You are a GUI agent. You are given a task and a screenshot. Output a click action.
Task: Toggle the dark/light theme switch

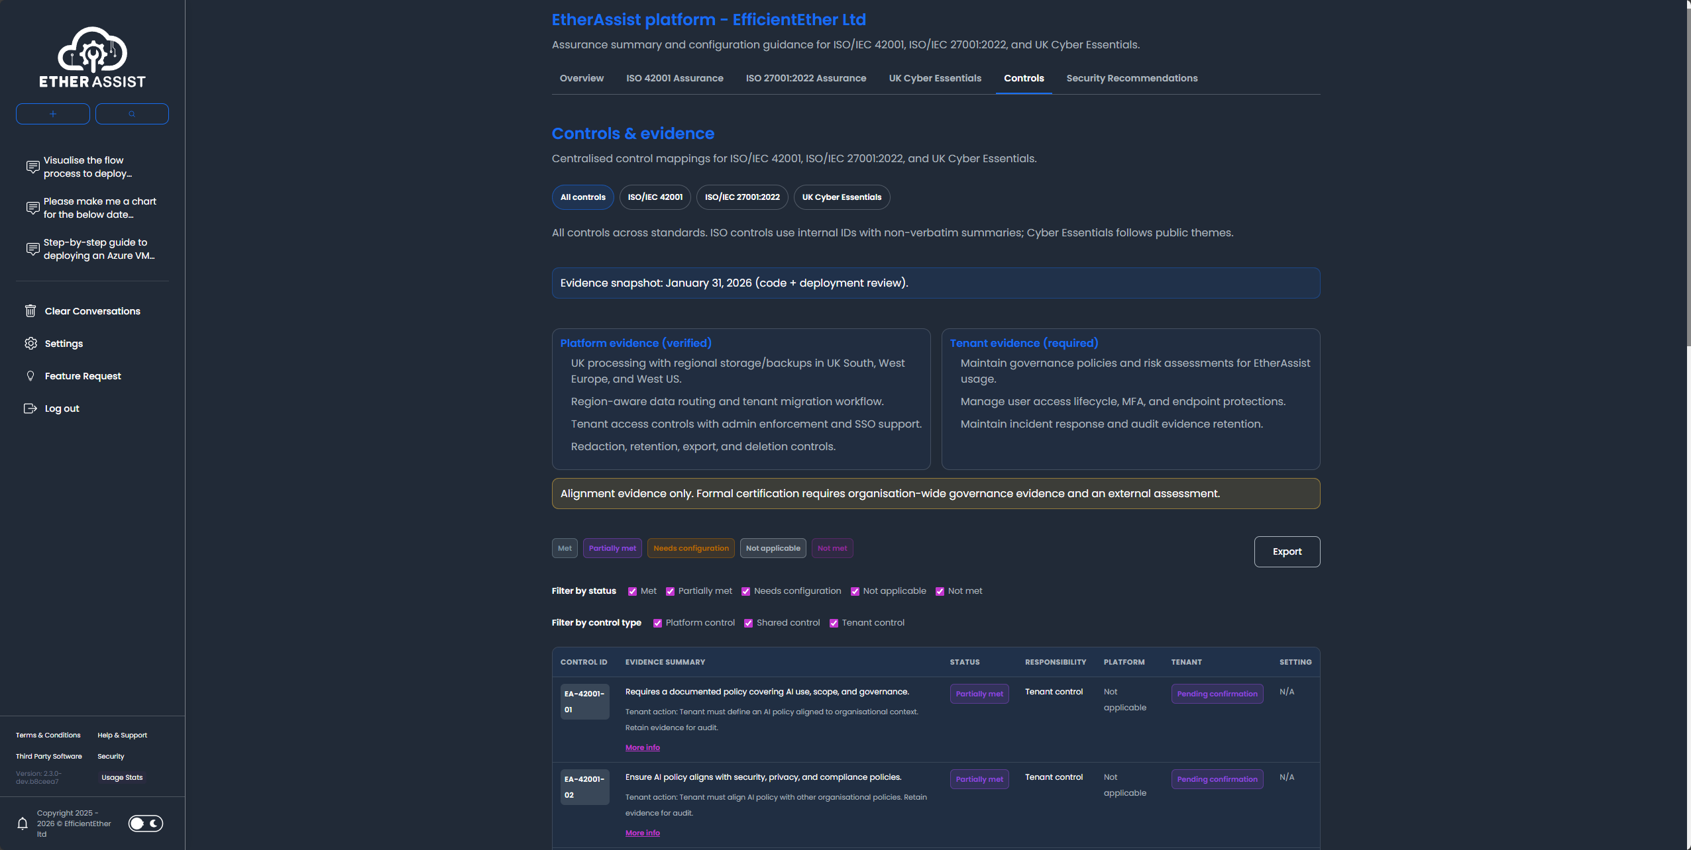click(x=146, y=824)
